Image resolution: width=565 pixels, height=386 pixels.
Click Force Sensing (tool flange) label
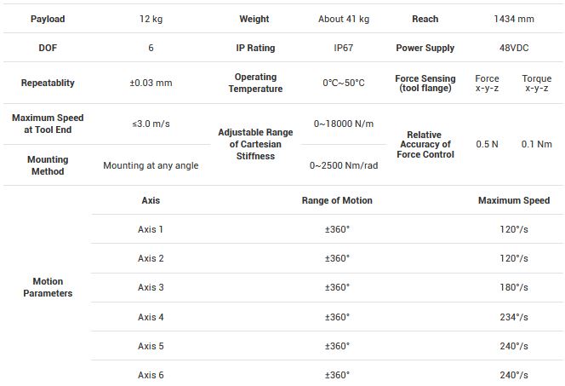pyautogui.click(x=425, y=84)
